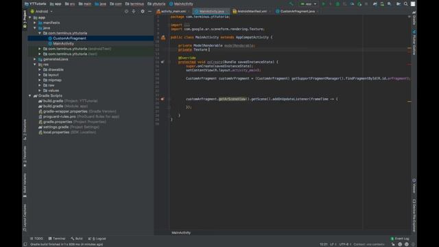The image size is (439, 247).
Task: Click the override gutter icon beside onCreate
Action: pyautogui.click(x=163, y=62)
